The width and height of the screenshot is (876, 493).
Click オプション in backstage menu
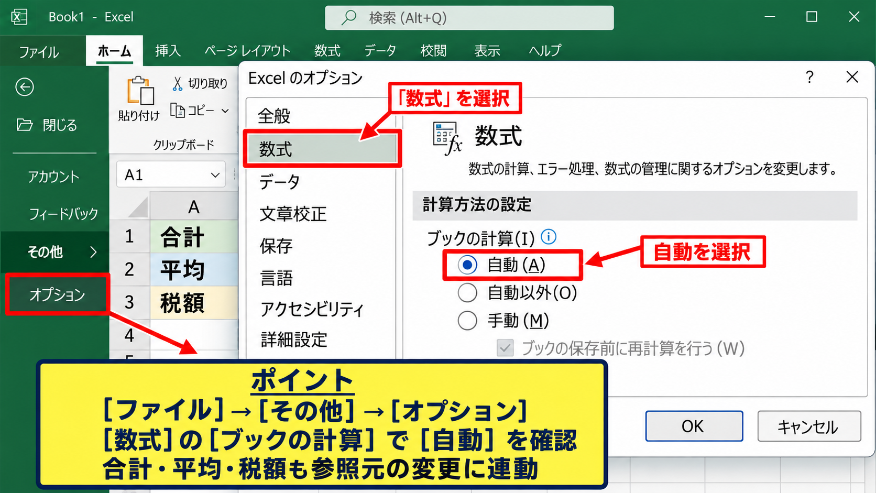coord(57,294)
